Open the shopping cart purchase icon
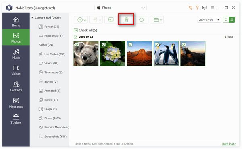Image resolution: width=242 pixels, height=149 pixels. pos(190,8)
